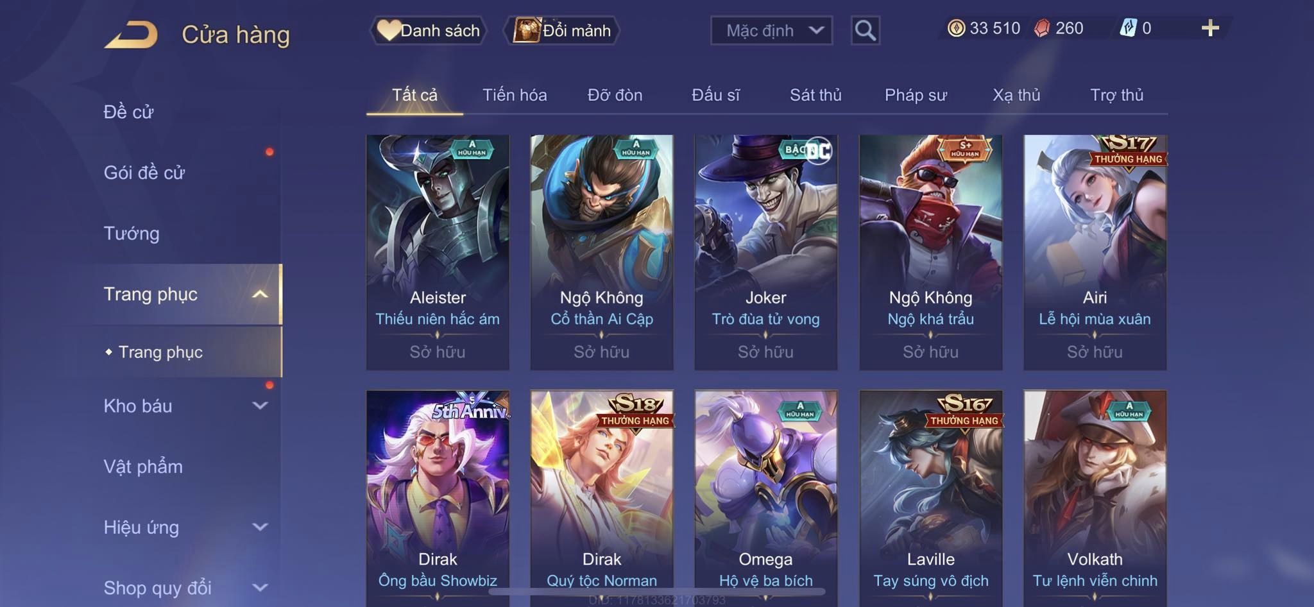Tap the blue voucher ticket icon
Screen dimensions: 1314x607
pos(1128,28)
